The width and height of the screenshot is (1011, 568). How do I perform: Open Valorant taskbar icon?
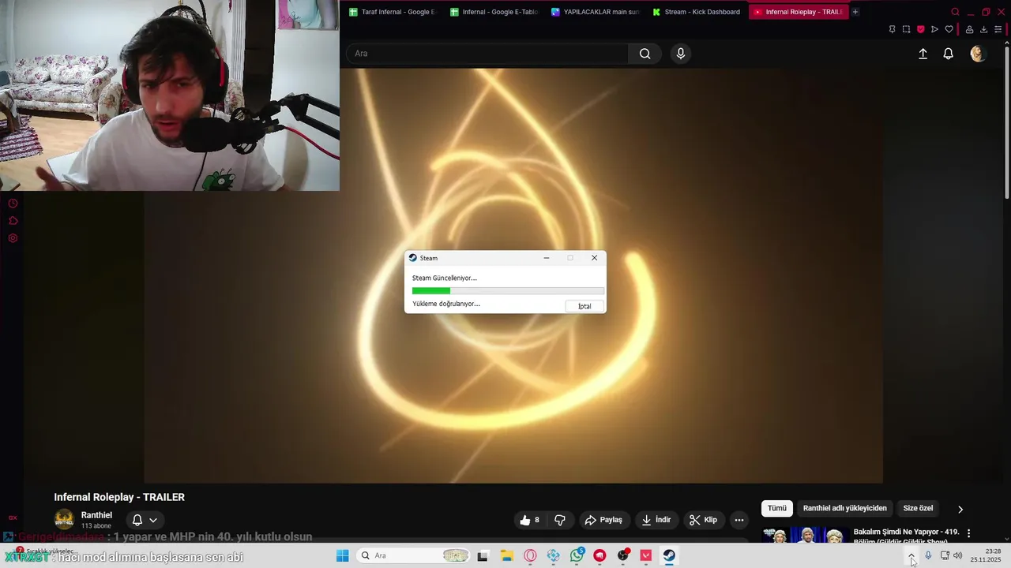pos(646,555)
